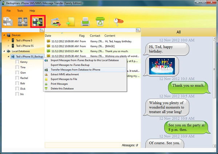Click the key registration toolbar icon

(118, 22)
